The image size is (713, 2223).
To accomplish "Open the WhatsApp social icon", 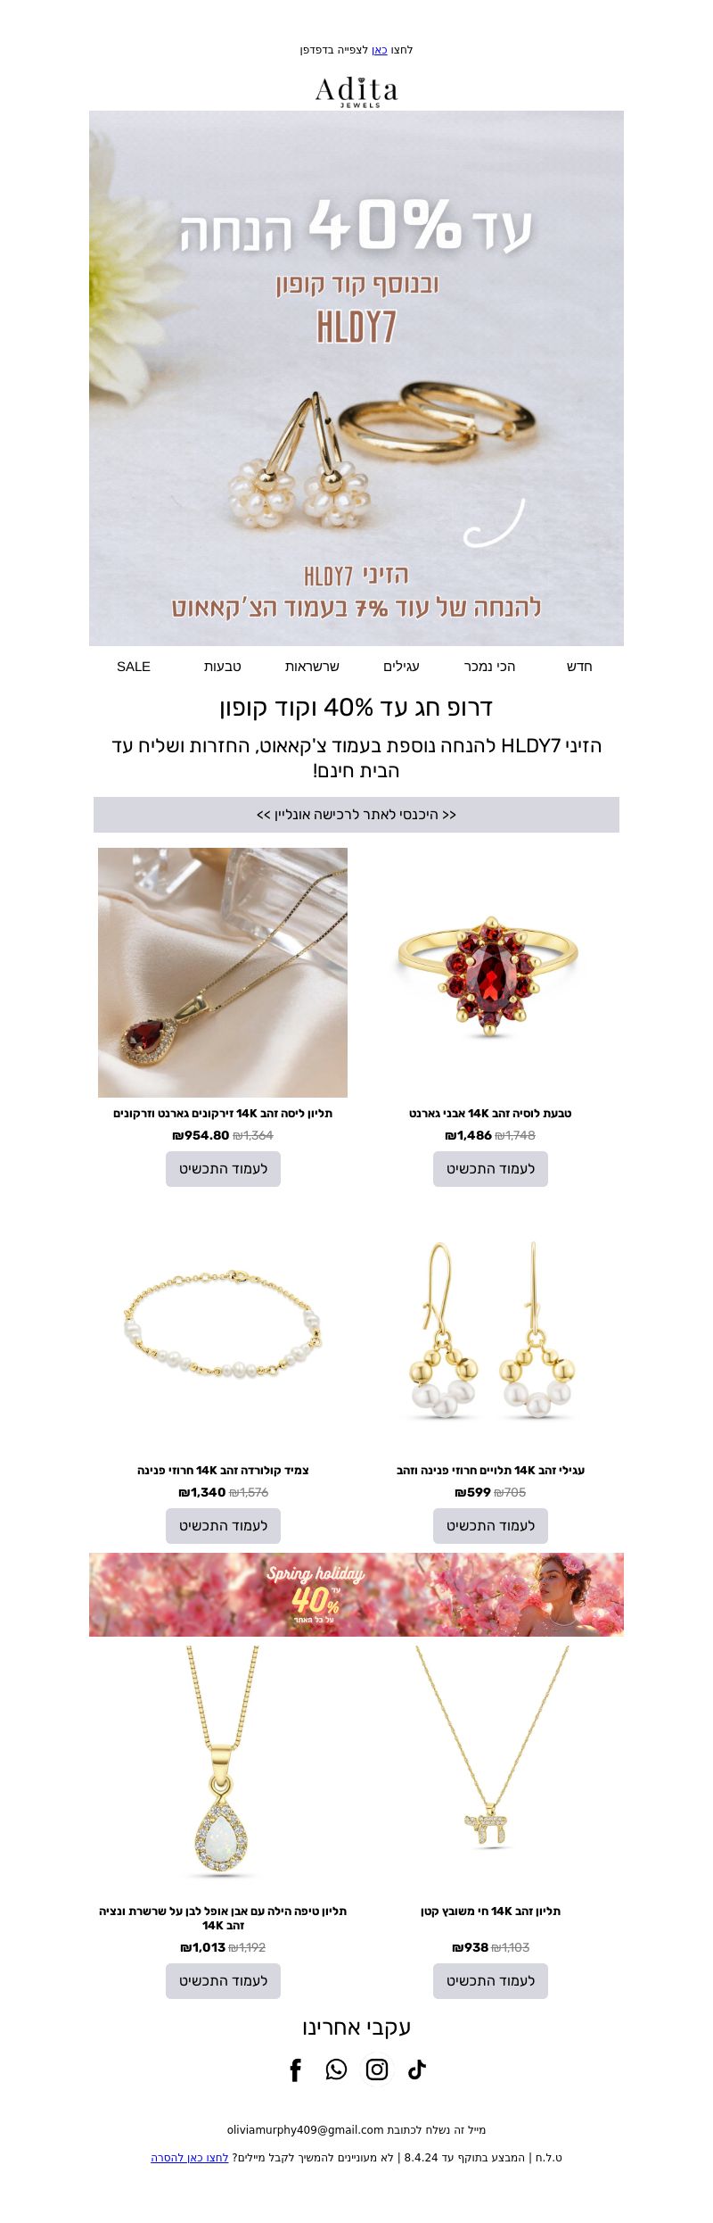I will (336, 2070).
